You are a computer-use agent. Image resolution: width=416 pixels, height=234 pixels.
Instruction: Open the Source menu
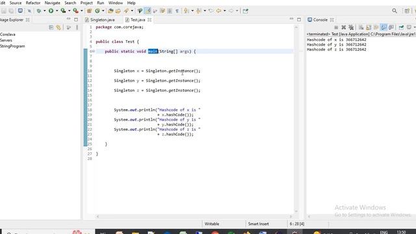click(x=16, y=3)
